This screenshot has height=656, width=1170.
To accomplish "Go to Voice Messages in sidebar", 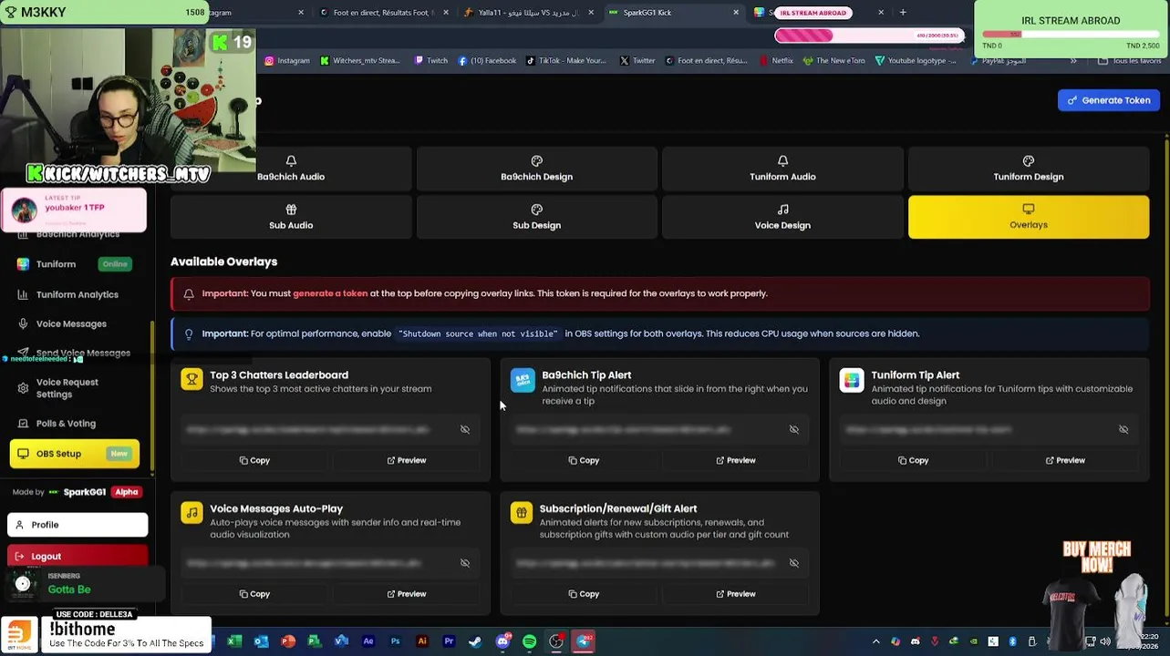I will pos(71,323).
